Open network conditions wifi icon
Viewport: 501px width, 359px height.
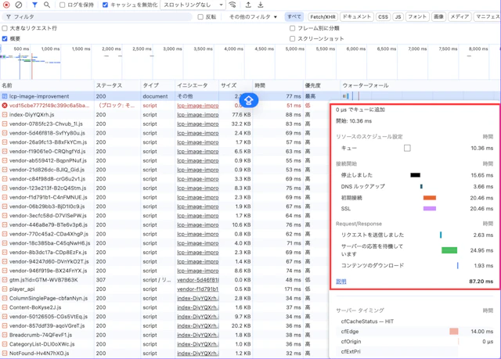tap(232, 5)
